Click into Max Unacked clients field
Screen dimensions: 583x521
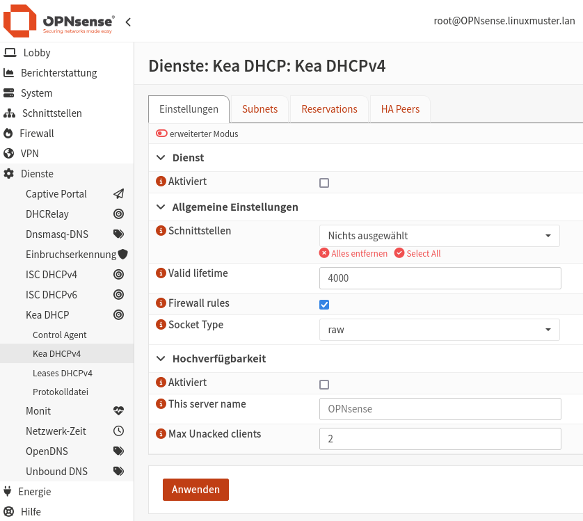point(440,439)
